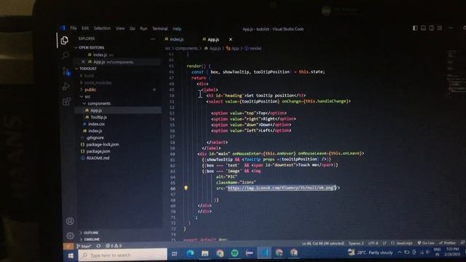Open Microsoft Edge from taskbar

tap(189, 253)
